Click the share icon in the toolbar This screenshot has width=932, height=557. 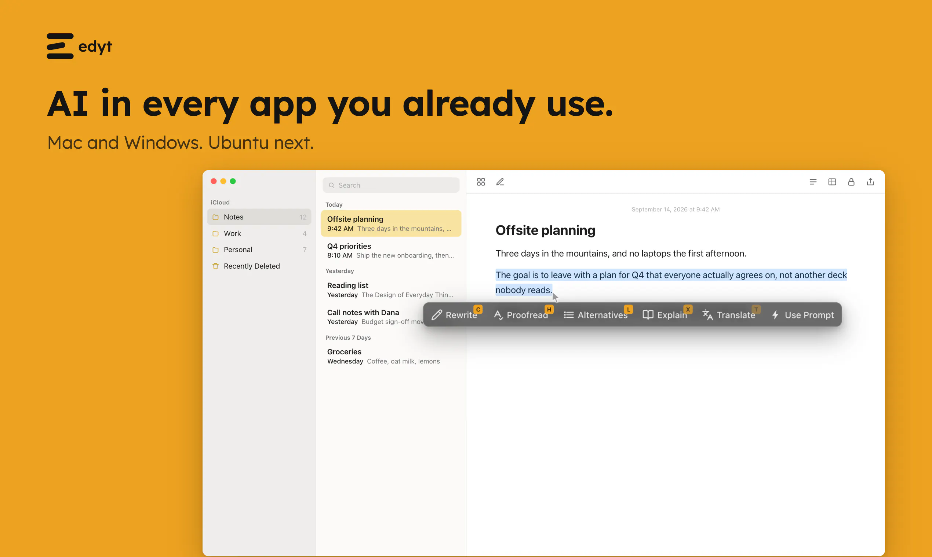click(x=870, y=182)
